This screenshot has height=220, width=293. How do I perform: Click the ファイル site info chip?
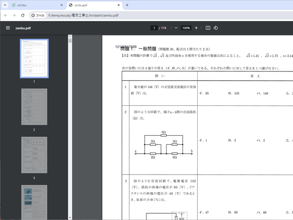(38, 15)
